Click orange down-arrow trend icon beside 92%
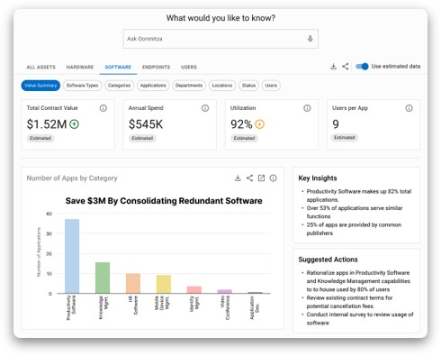The image size is (441, 356). pos(260,124)
